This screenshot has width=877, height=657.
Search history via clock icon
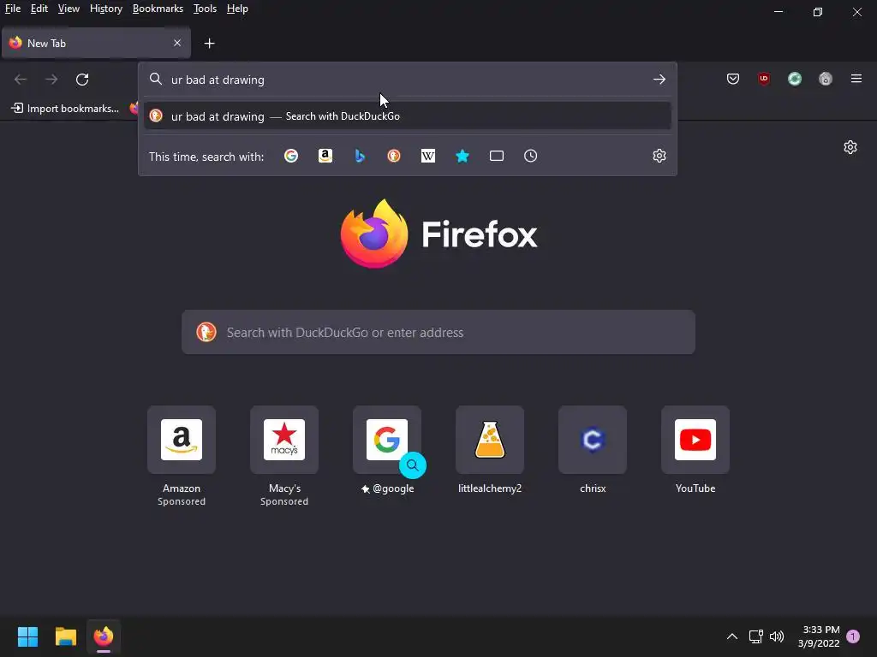[x=530, y=156]
